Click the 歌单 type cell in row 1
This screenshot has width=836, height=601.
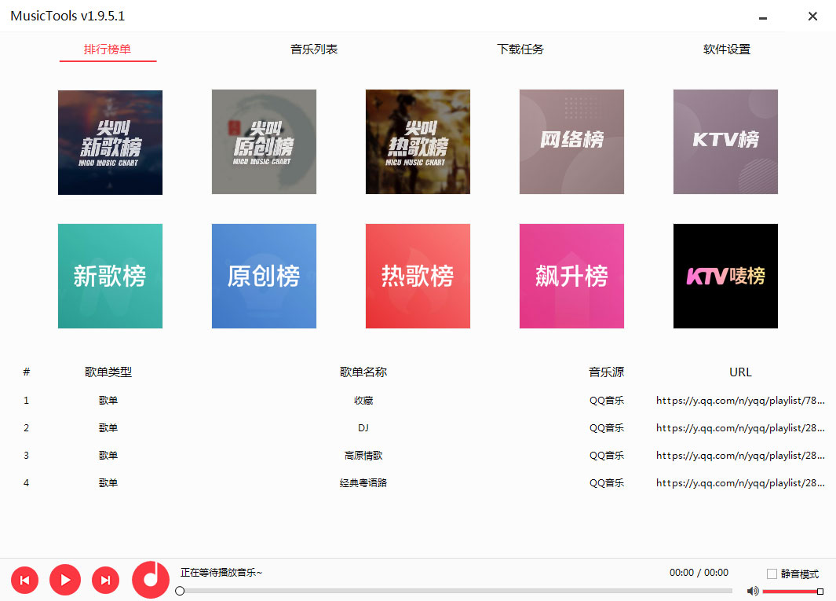point(108,401)
